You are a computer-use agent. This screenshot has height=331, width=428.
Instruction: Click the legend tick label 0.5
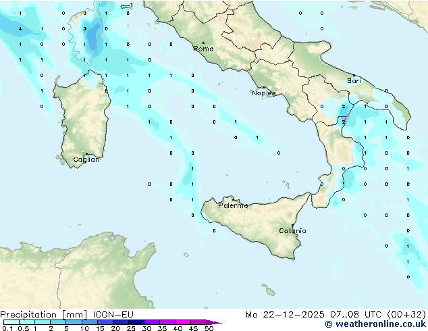(x=24, y=328)
